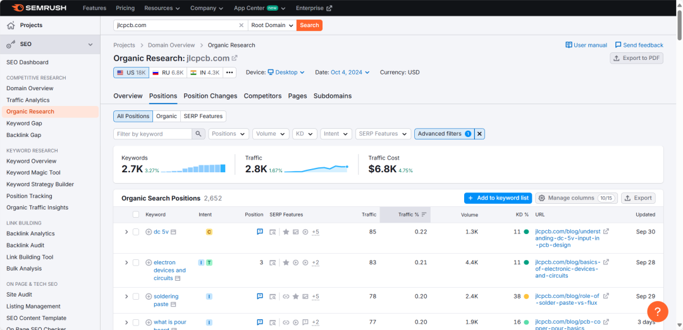The image size is (683, 330).
Task: Switch to the Position Changes tab
Action: tap(211, 96)
